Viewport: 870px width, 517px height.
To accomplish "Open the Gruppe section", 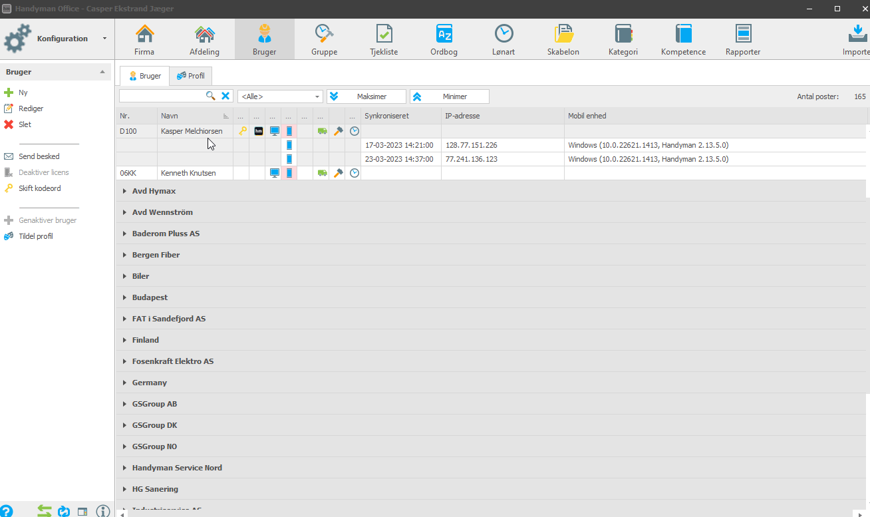I will 324,39.
